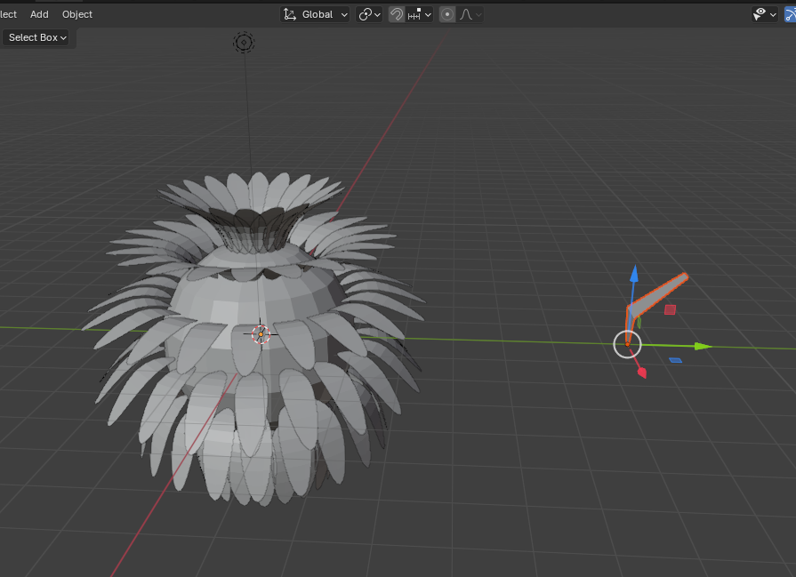The height and width of the screenshot is (577, 796).
Task: Open the Add menu
Action: coord(39,14)
